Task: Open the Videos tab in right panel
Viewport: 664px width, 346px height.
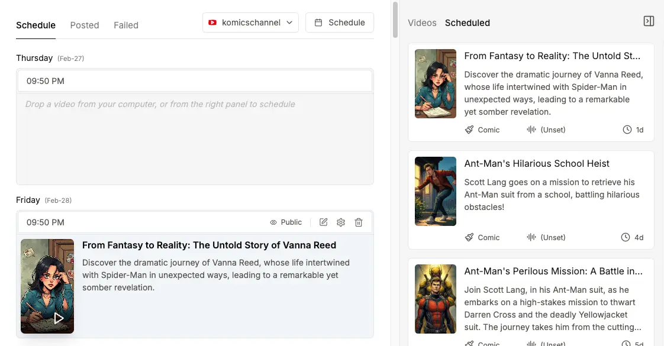Action: pos(422,23)
